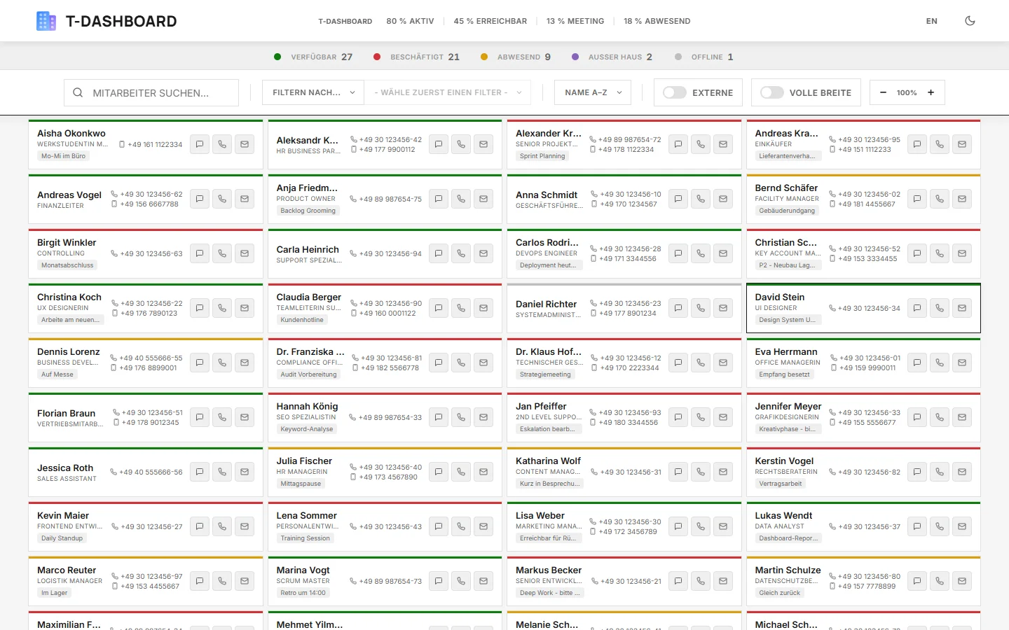
Task: Open the Filtern nach dropdown
Action: 313,92
